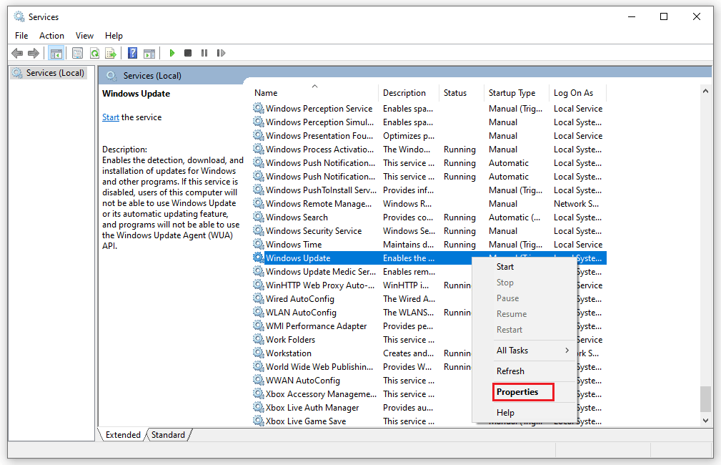Choose Refresh in the context menu

click(510, 371)
